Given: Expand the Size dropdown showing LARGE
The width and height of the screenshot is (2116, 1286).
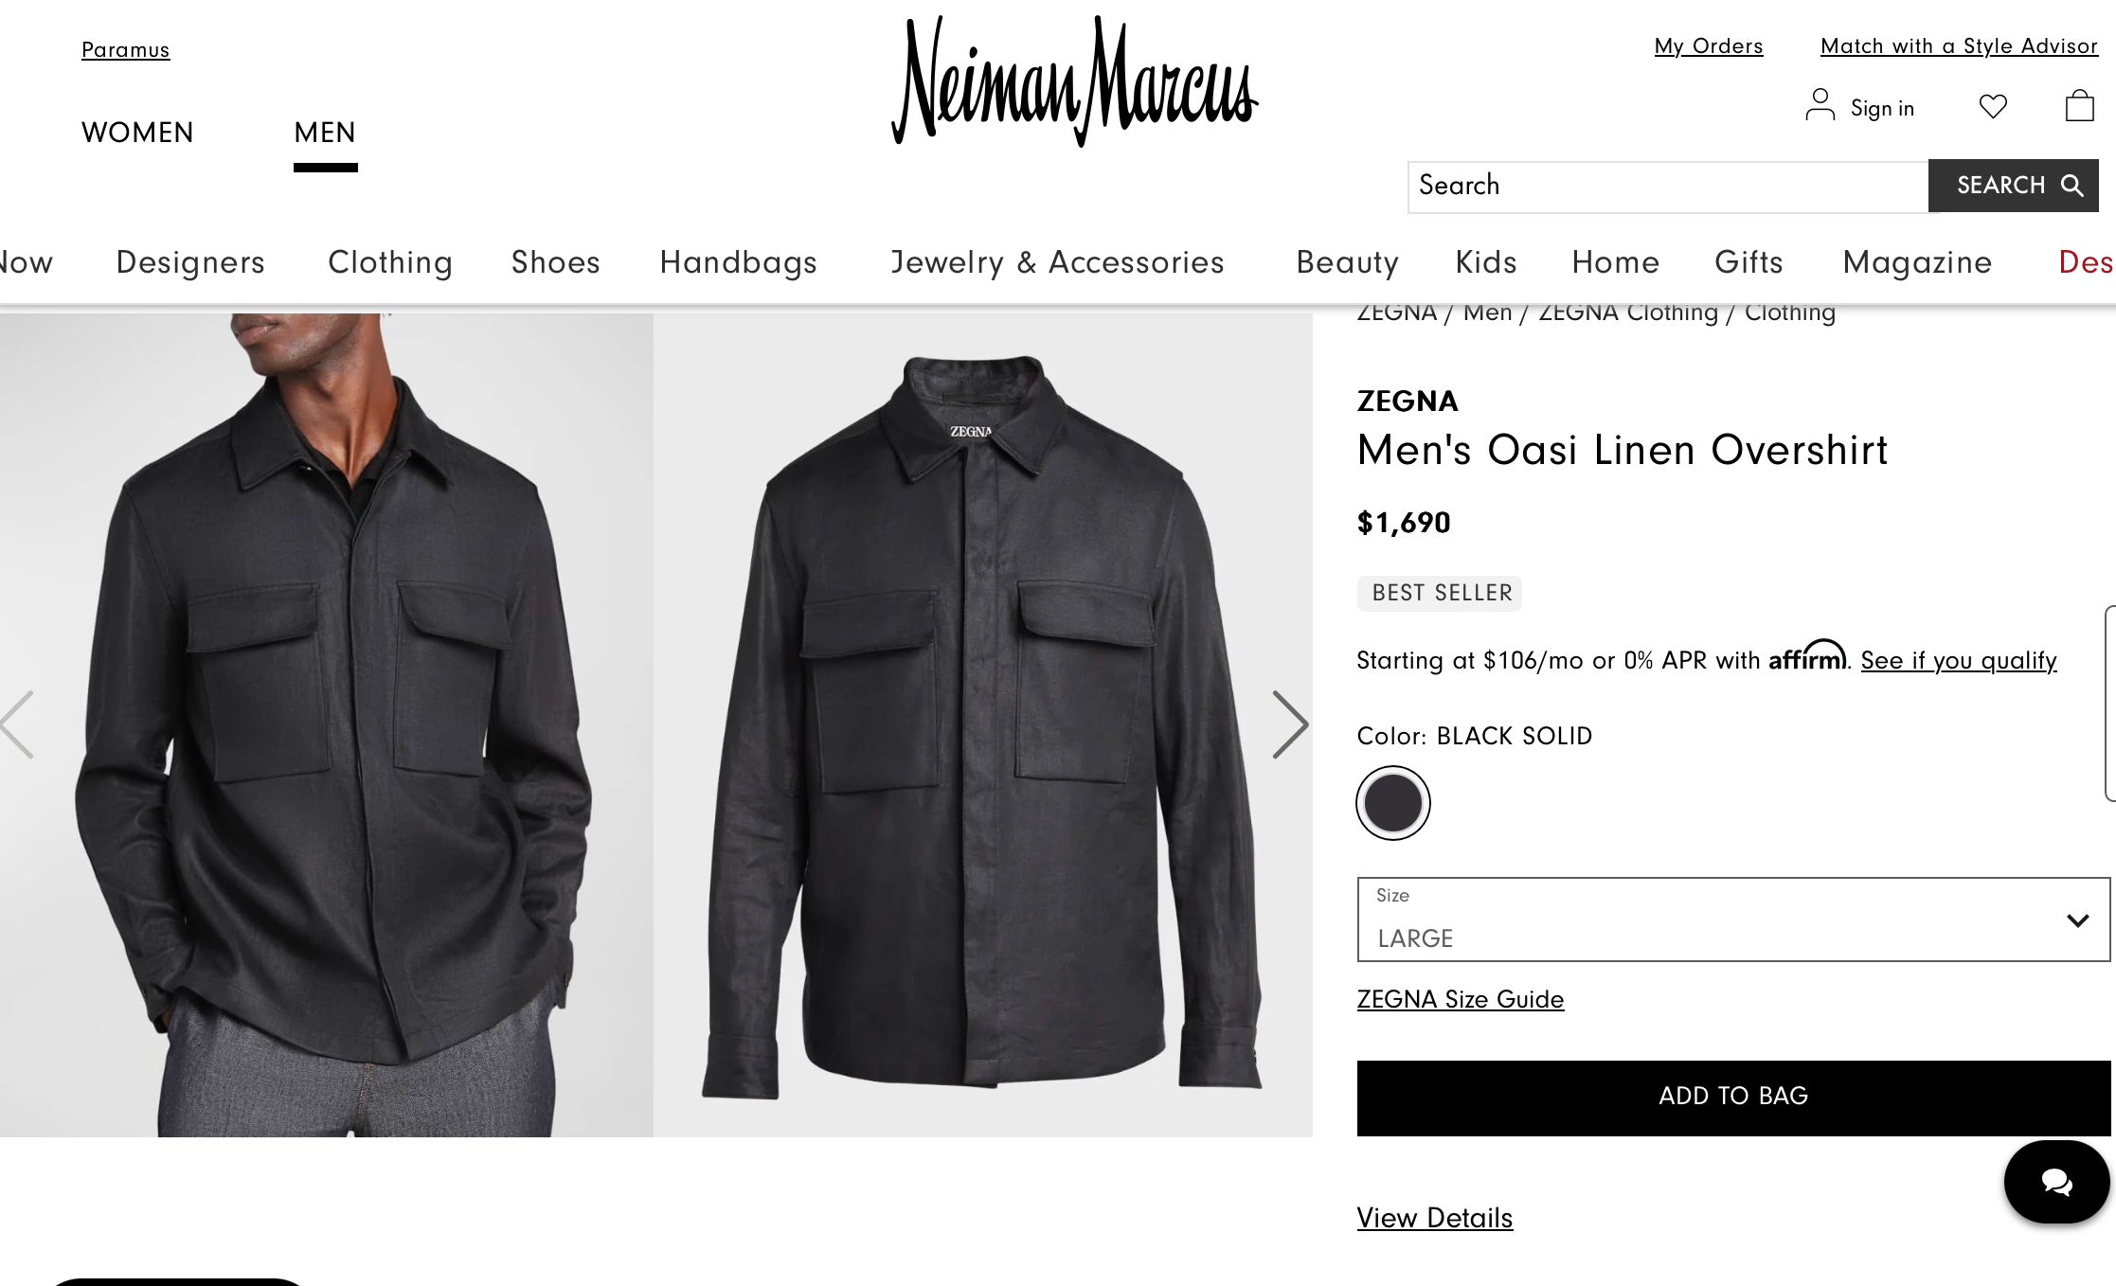Looking at the screenshot, I should [x=1732, y=920].
